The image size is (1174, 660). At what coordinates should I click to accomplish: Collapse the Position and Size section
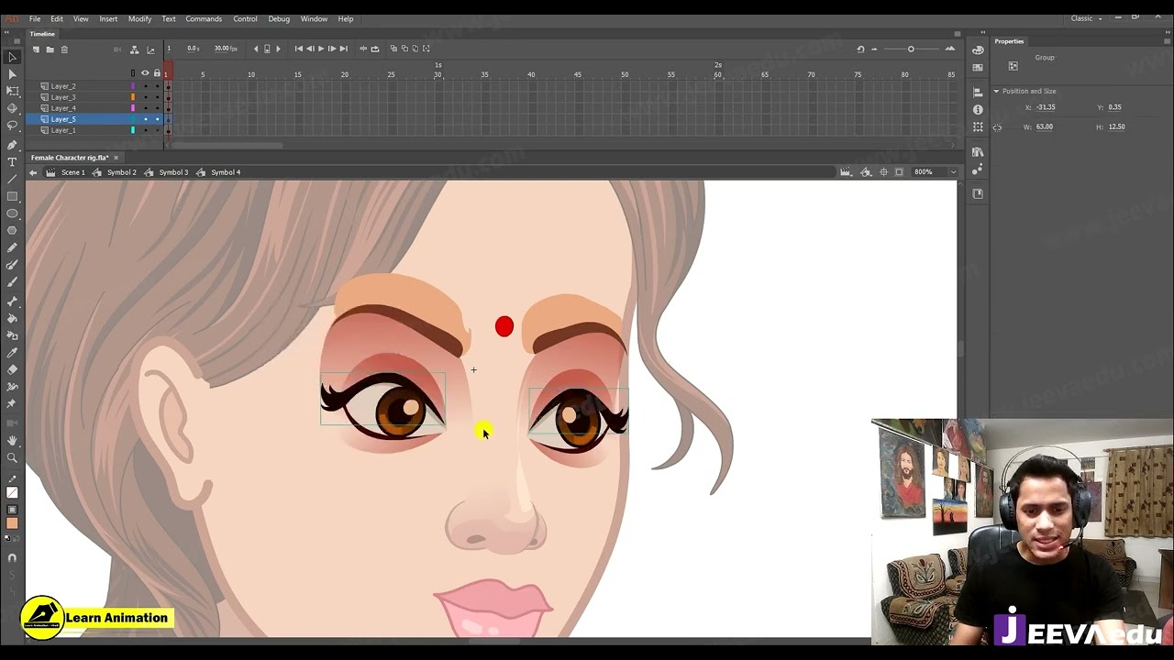pos(996,91)
